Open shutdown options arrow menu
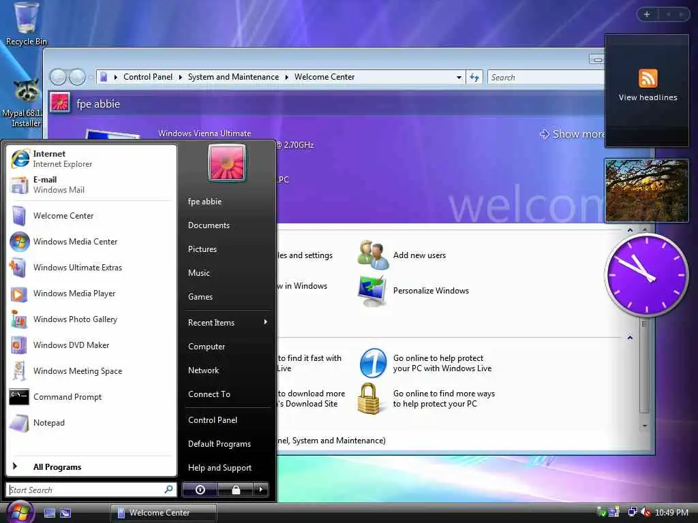 261,490
